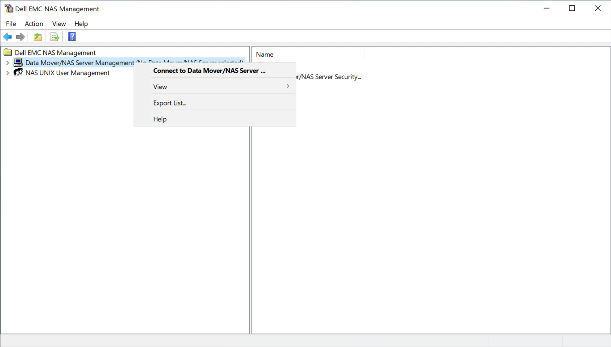This screenshot has width=611, height=347.
Task: Choose Connect to Data Mover/NAS Server
Action: click(209, 71)
